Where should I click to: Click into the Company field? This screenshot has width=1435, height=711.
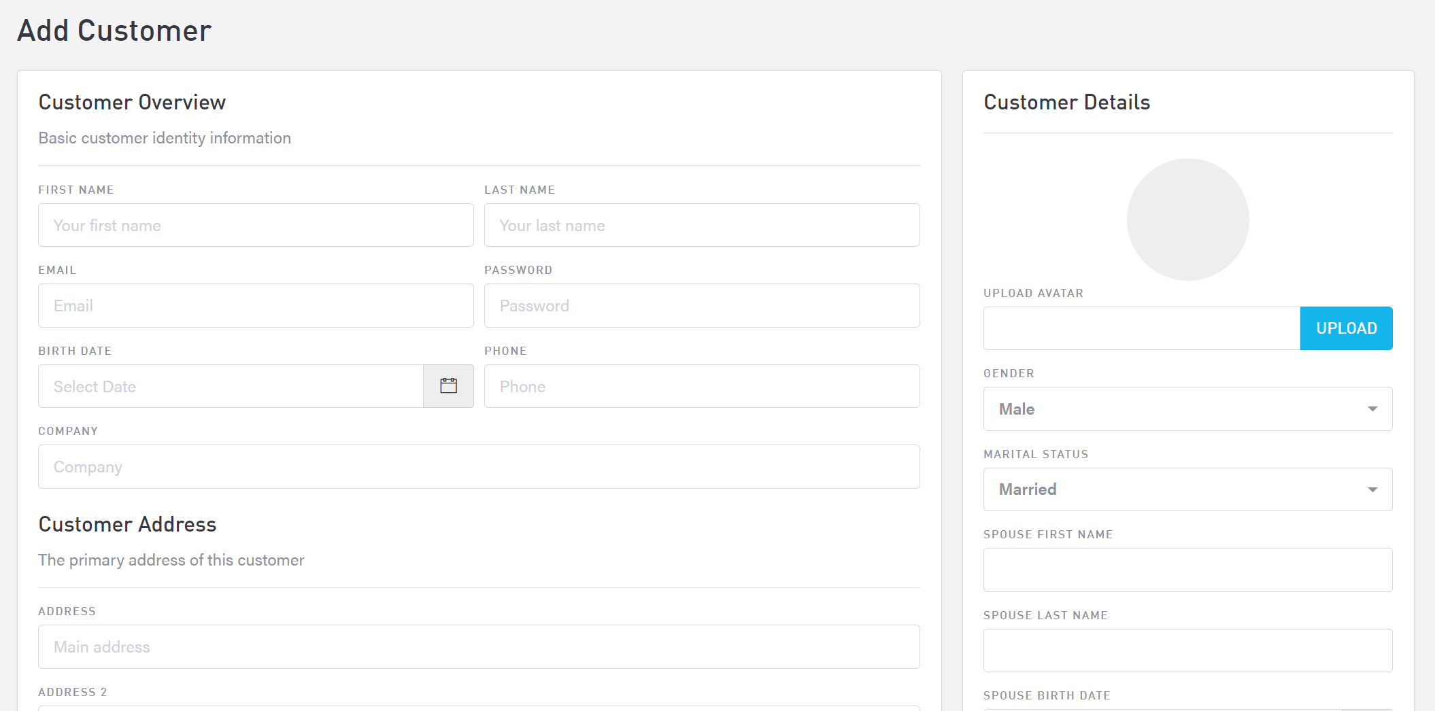click(x=479, y=467)
